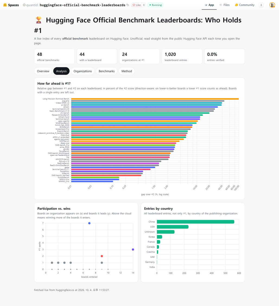
Task: Click the Hugging Face Spaces logo
Action: 5,5
